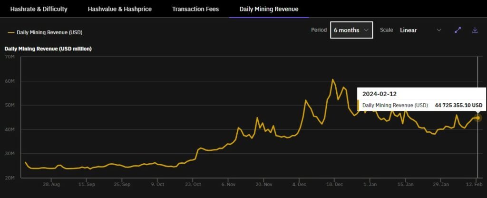Open the Scale dropdown set to Linear
This screenshot has height=198, width=487.
(x=420, y=30)
